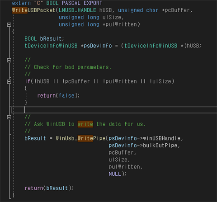Click the false keyword

66,96
